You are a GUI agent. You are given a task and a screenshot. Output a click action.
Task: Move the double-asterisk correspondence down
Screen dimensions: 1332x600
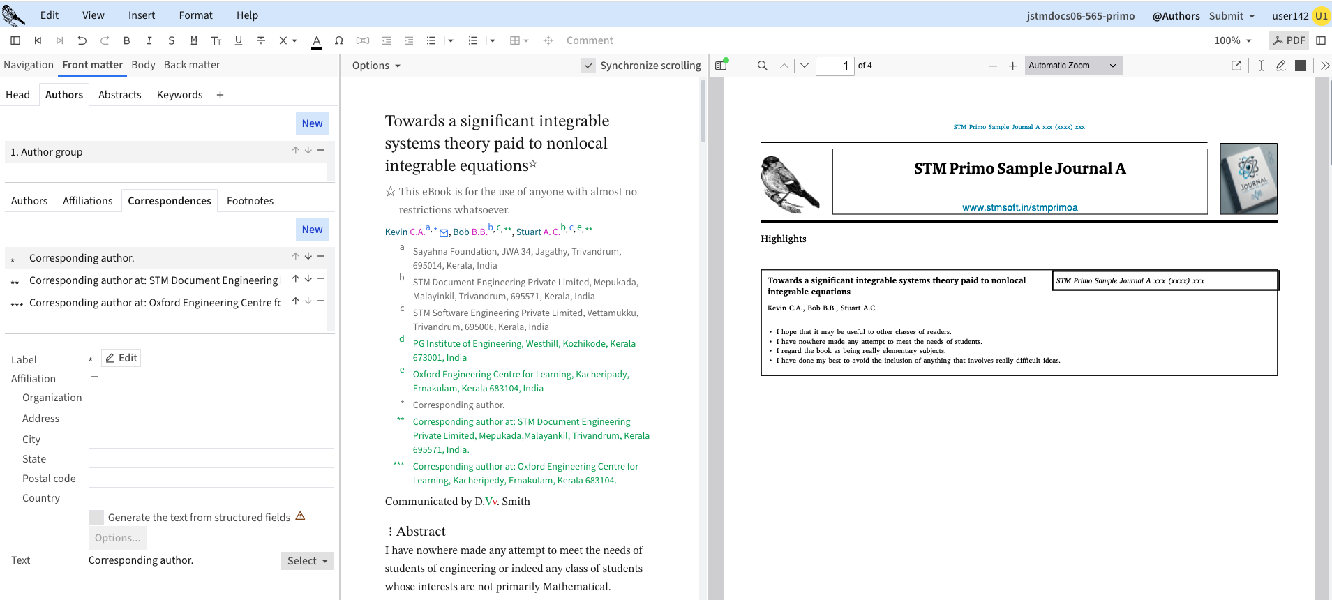(308, 278)
